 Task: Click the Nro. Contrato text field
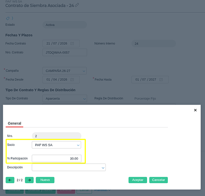[x=65, y=53]
